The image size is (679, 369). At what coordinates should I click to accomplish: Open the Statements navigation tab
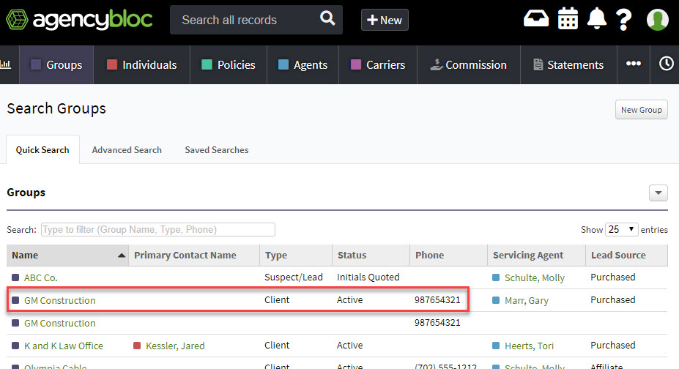(568, 65)
